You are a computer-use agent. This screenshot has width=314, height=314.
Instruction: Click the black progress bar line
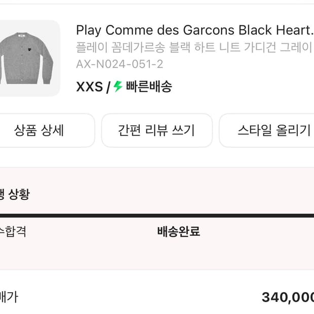pos(157,216)
